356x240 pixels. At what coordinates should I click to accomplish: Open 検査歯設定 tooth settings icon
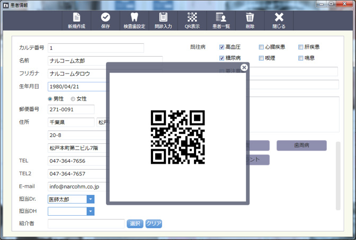[x=134, y=21]
